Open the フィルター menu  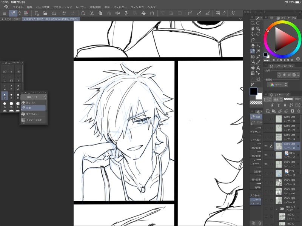[x=120, y=7]
